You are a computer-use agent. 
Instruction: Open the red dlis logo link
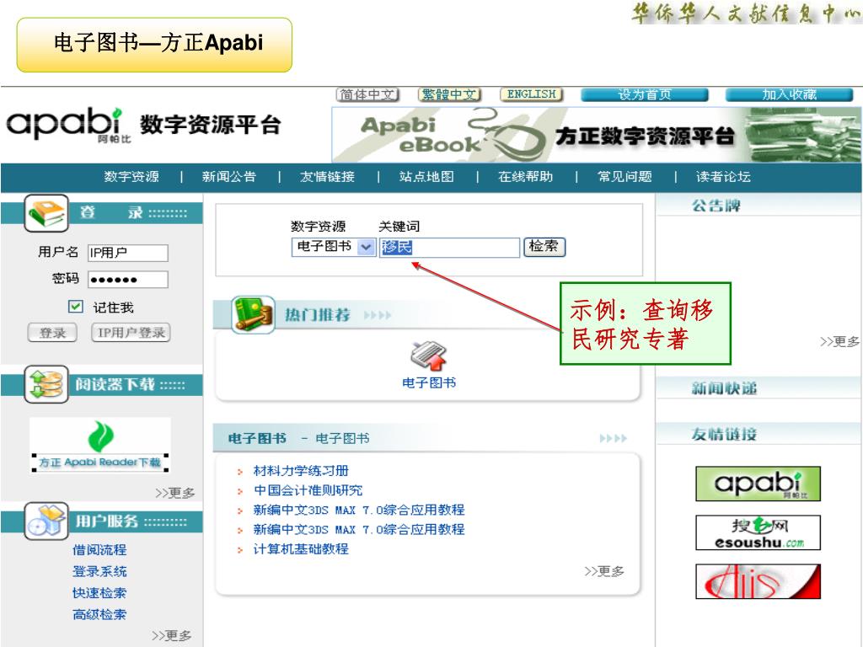click(x=758, y=581)
